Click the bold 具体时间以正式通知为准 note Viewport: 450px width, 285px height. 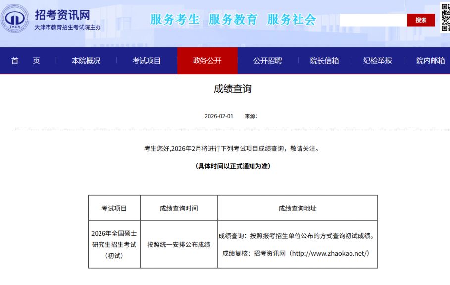[233, 166]
